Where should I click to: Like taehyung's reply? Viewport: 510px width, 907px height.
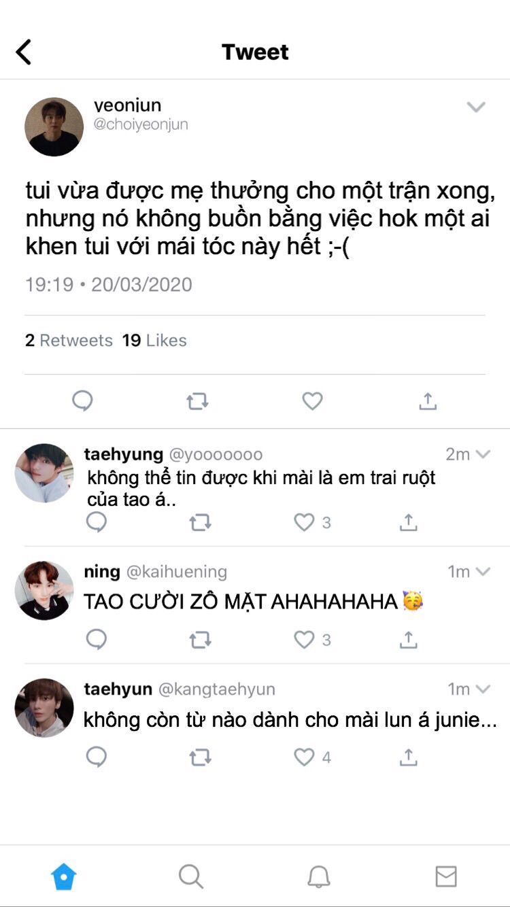(x=304, y=522)
